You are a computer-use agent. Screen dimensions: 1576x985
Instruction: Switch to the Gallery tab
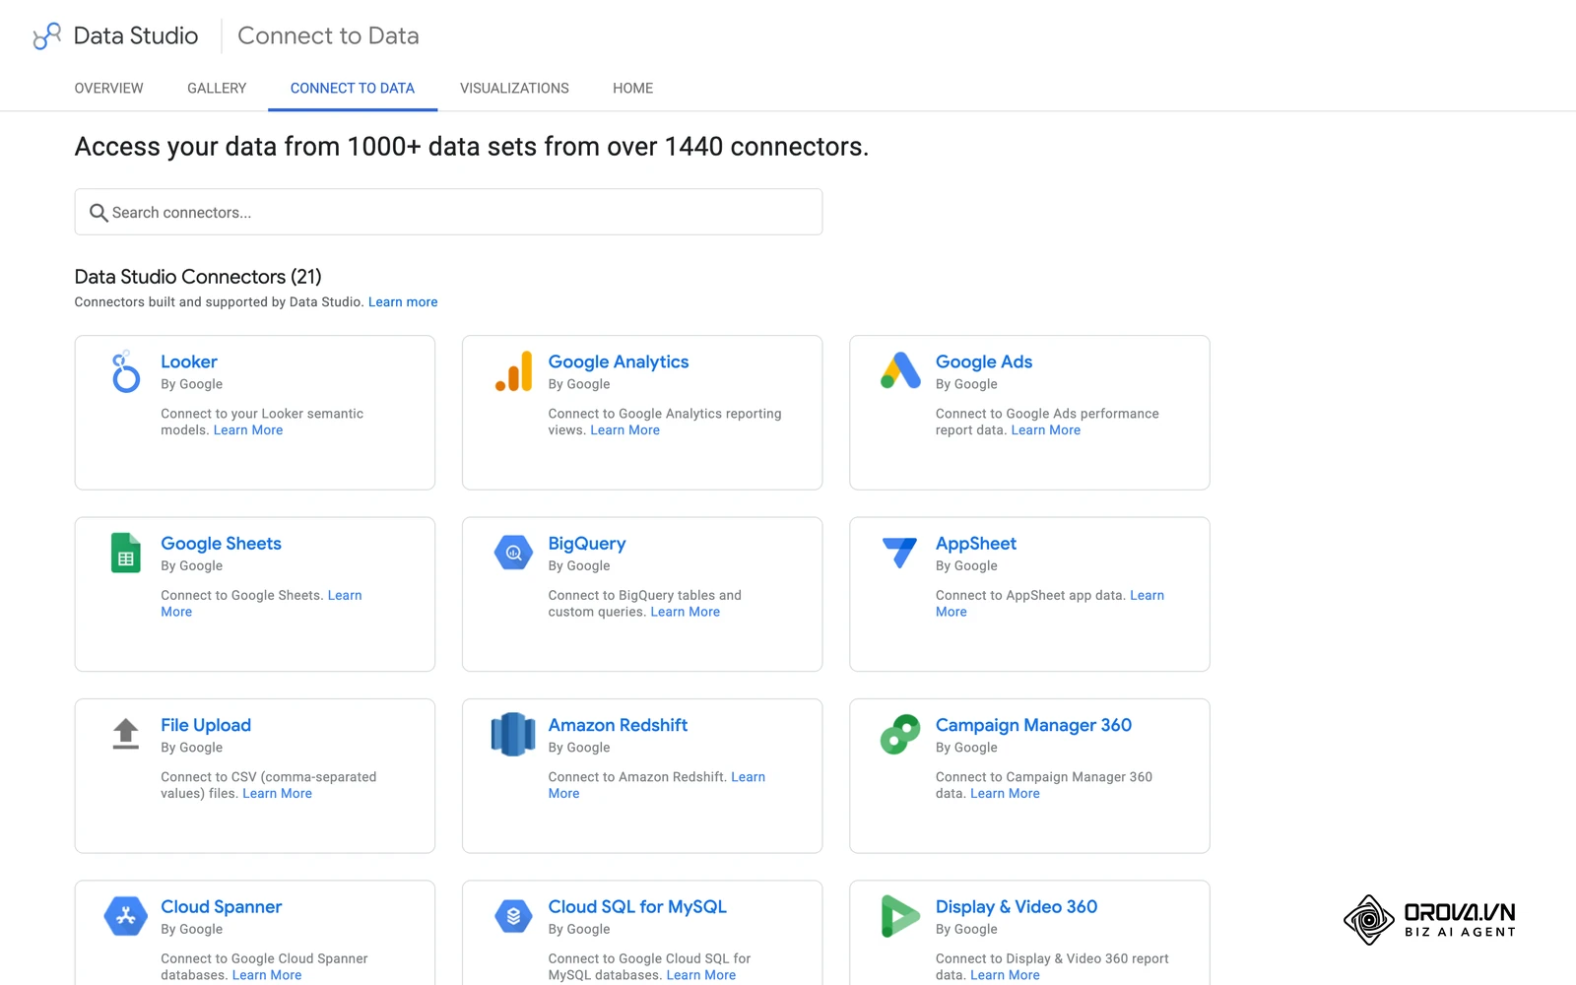point(217,89)
